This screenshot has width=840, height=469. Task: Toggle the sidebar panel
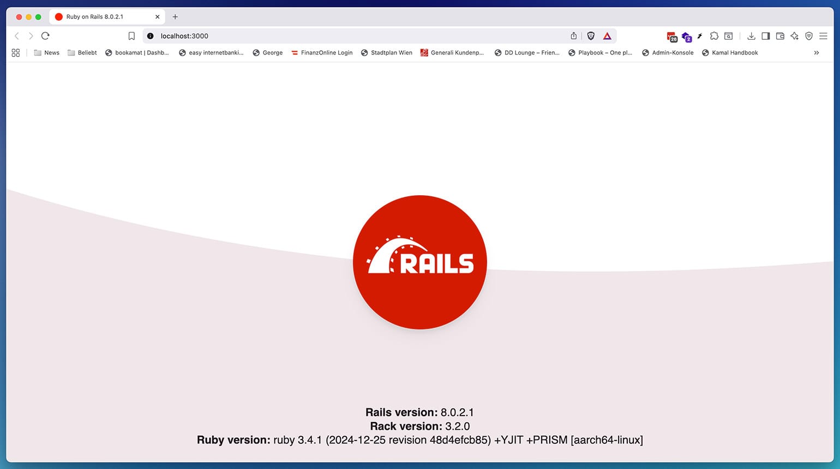766,36
